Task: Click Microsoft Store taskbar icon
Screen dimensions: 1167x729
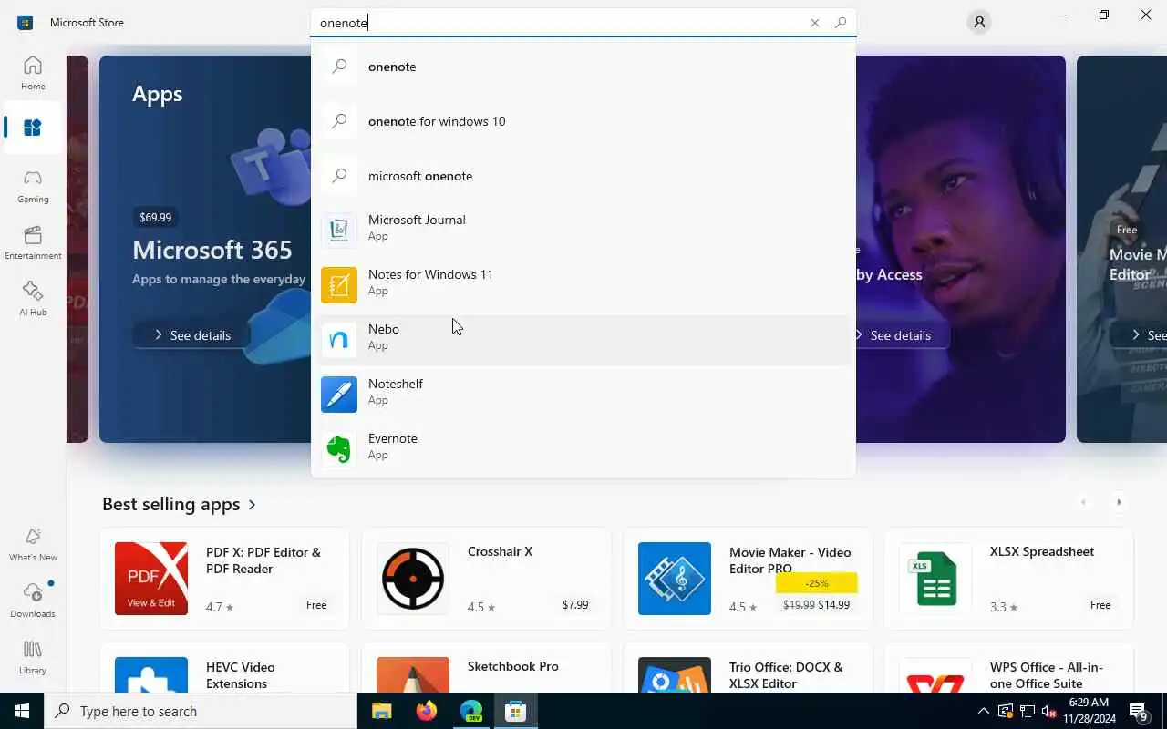Action: pyautogui.click(x=515, y=711)
